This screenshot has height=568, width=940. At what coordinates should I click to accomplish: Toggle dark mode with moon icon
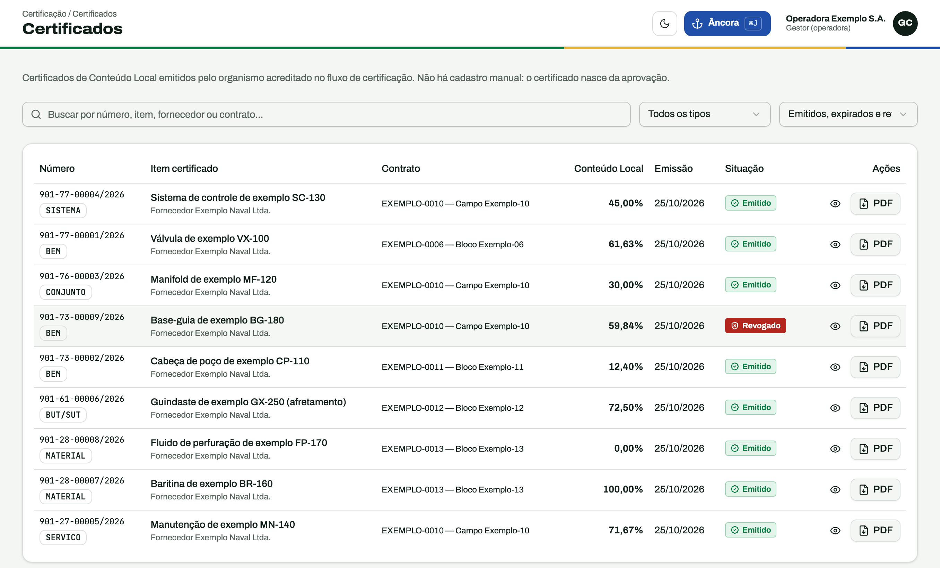664,23
